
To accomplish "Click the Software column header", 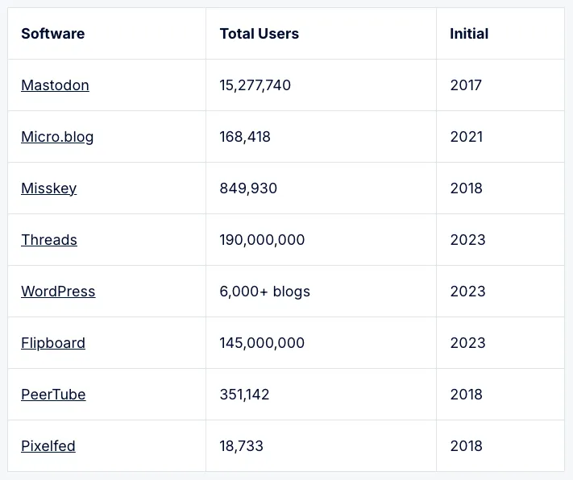I will pyautogui.click(x=52, y=34).
